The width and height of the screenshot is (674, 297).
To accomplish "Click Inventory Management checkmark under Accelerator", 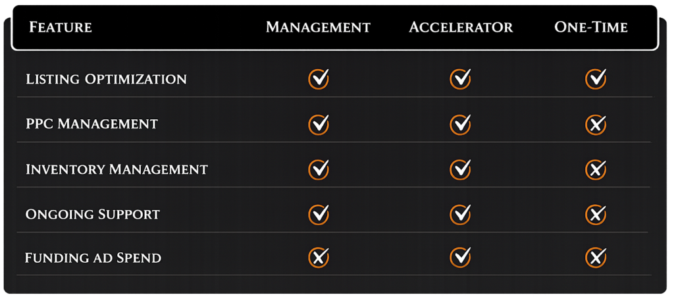I will (460, 169).
